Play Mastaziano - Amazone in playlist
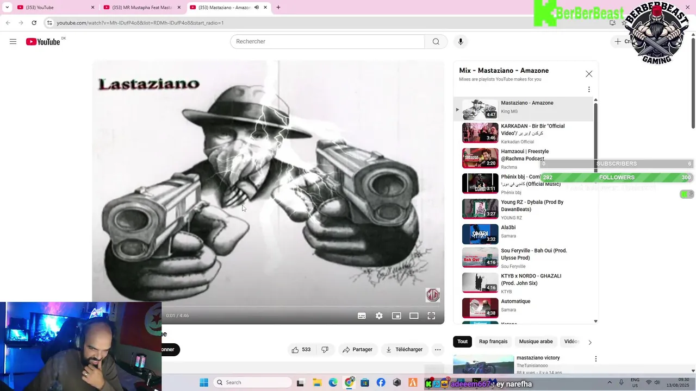This screenshot has height=391, width=696. 523,109
